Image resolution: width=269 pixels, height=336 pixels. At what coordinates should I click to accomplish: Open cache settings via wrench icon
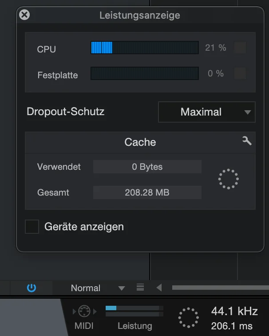point(247,141)
